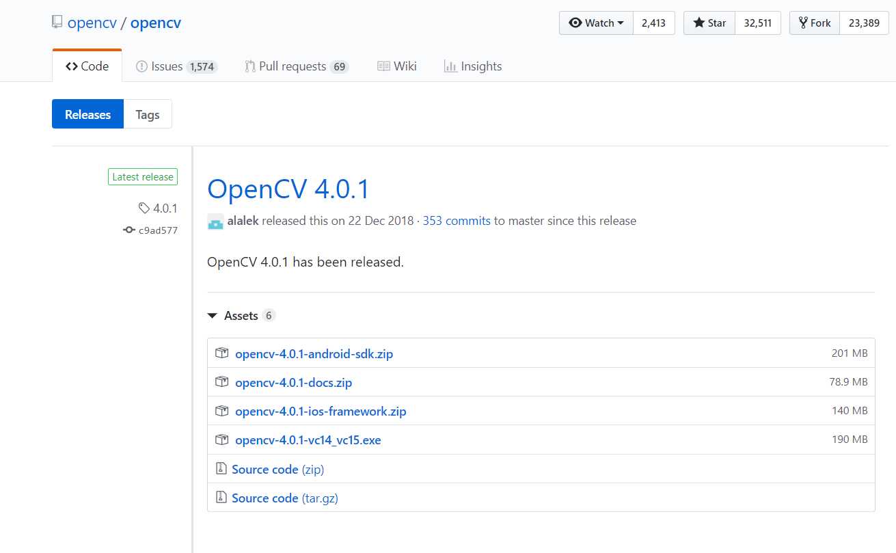This screenshot has width=896, height=553.
Task: Fork the opencv repository
Action: pos(815,23)
